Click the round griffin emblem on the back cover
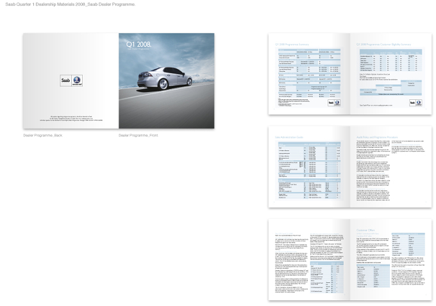Screen dimensions: 436x306 (x=77, y=80)
